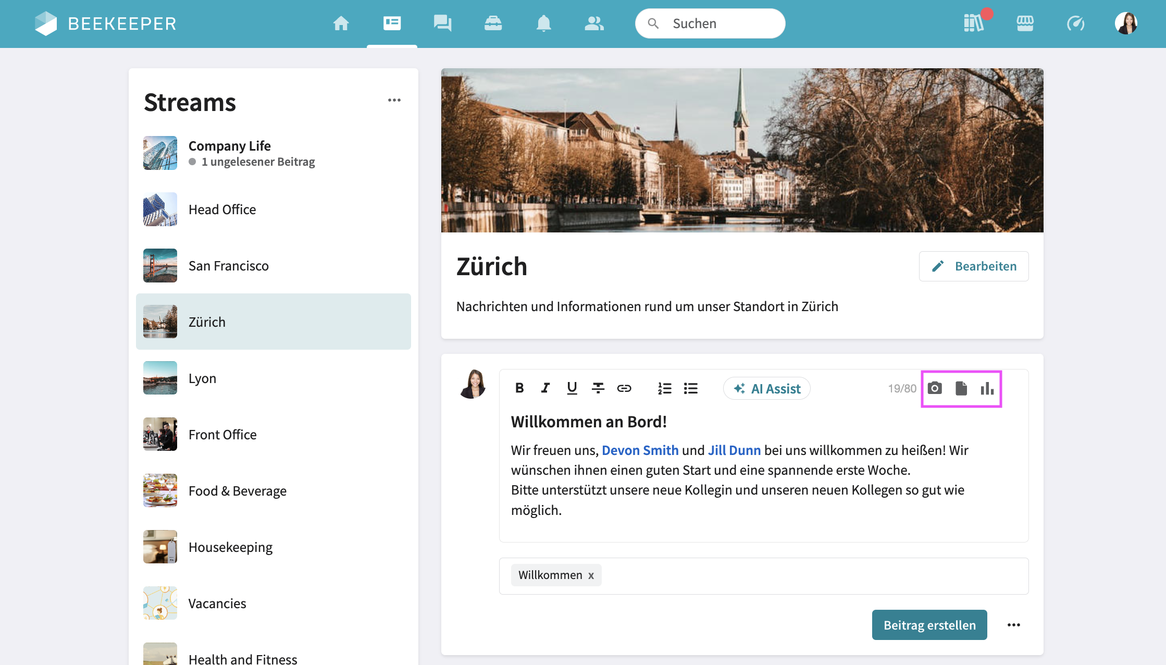Viewport: 1166px width, 665px height.
Task: Click the Bearbeiten button
Action: [x=974, y=266]
